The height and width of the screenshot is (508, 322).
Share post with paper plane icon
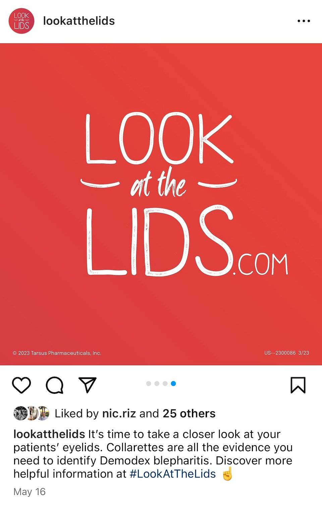point(88,385)
